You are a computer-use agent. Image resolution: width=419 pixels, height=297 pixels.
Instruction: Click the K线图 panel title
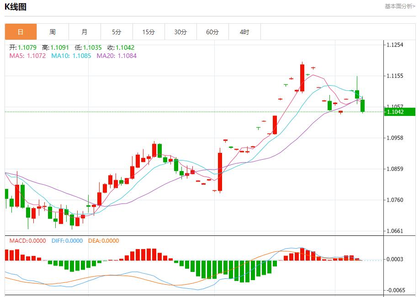16,7
